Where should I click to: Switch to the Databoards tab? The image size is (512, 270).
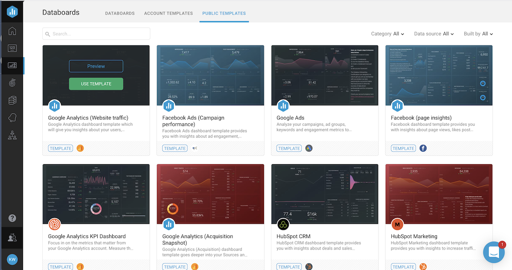120,13
